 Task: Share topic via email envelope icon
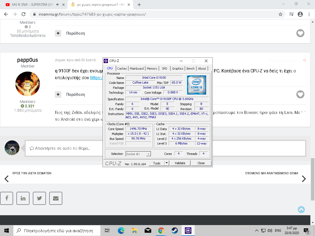[56, 198]
